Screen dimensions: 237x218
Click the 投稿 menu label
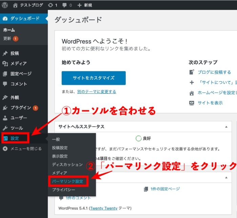click(15, 53)
